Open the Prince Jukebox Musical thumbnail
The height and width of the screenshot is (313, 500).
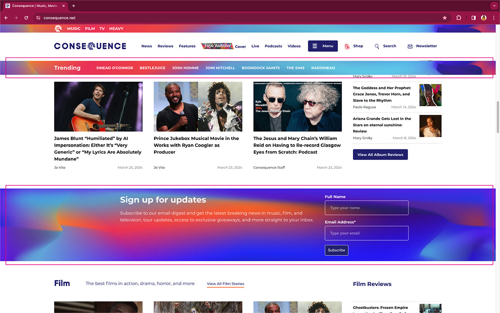pos(198,107)
